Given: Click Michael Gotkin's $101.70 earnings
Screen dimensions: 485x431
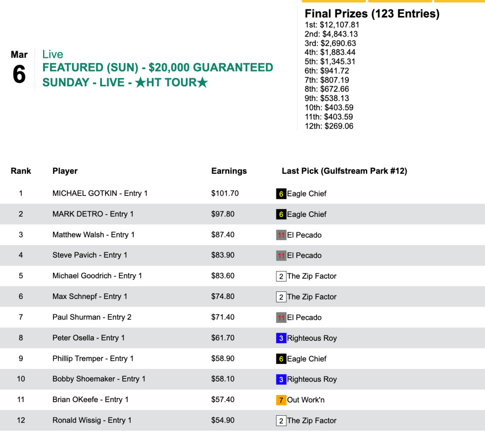Looking at the screenshot, I should [225, 194].
